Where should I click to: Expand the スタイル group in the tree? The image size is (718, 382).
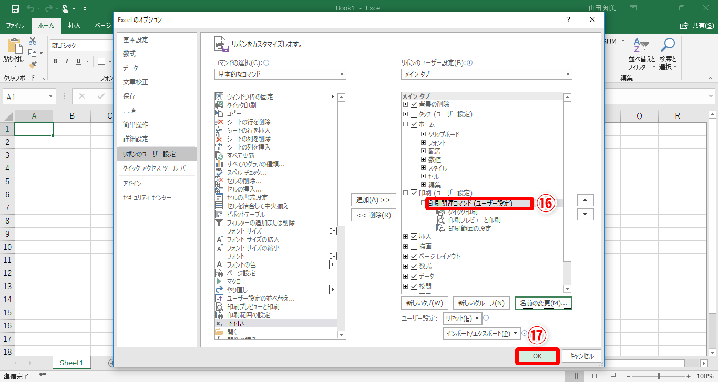pos(423,168)
